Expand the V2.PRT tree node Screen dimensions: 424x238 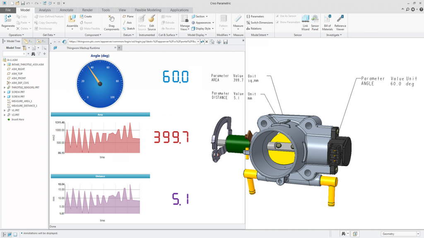[x=5, y=115]
